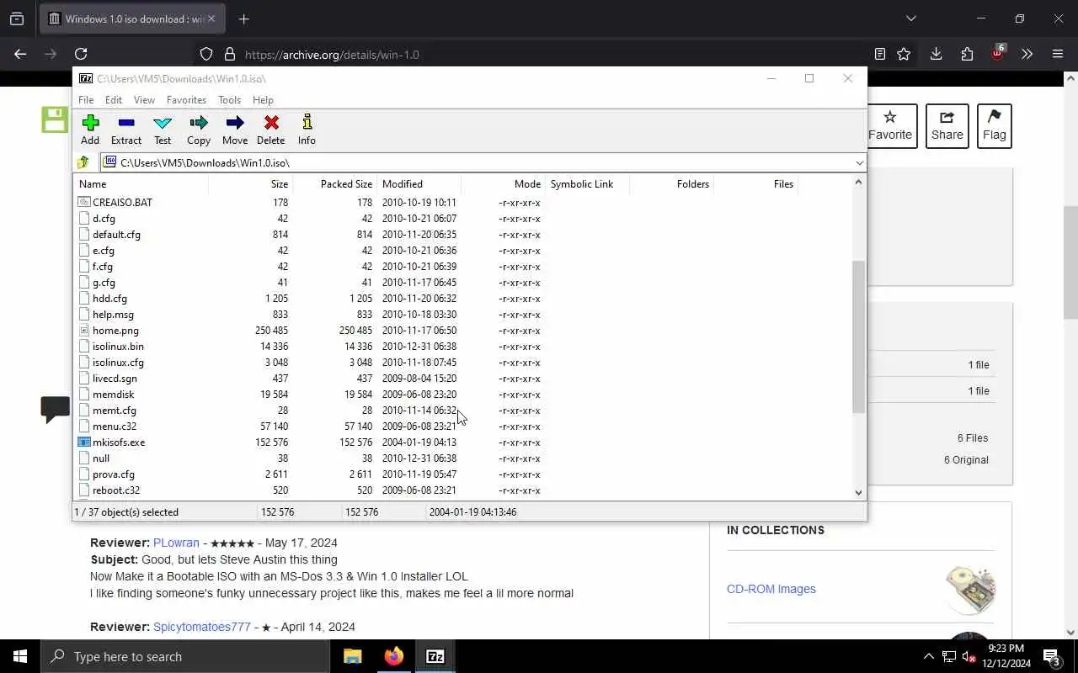Click the Favorite button on archive.org
This screenshot has width=1078, height=673.
890,126
